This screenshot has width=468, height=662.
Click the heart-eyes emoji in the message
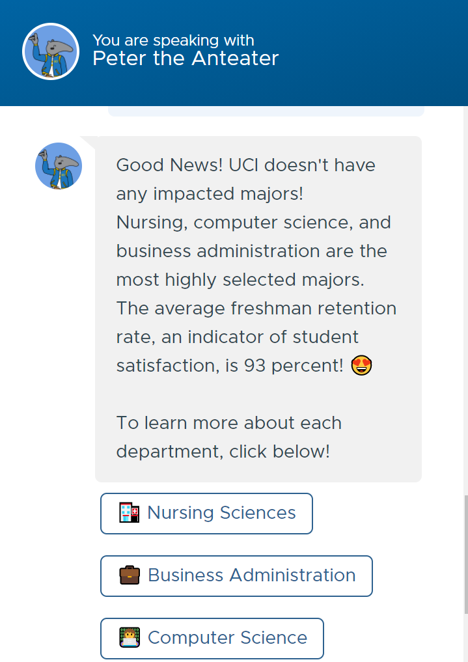(361, 366)
